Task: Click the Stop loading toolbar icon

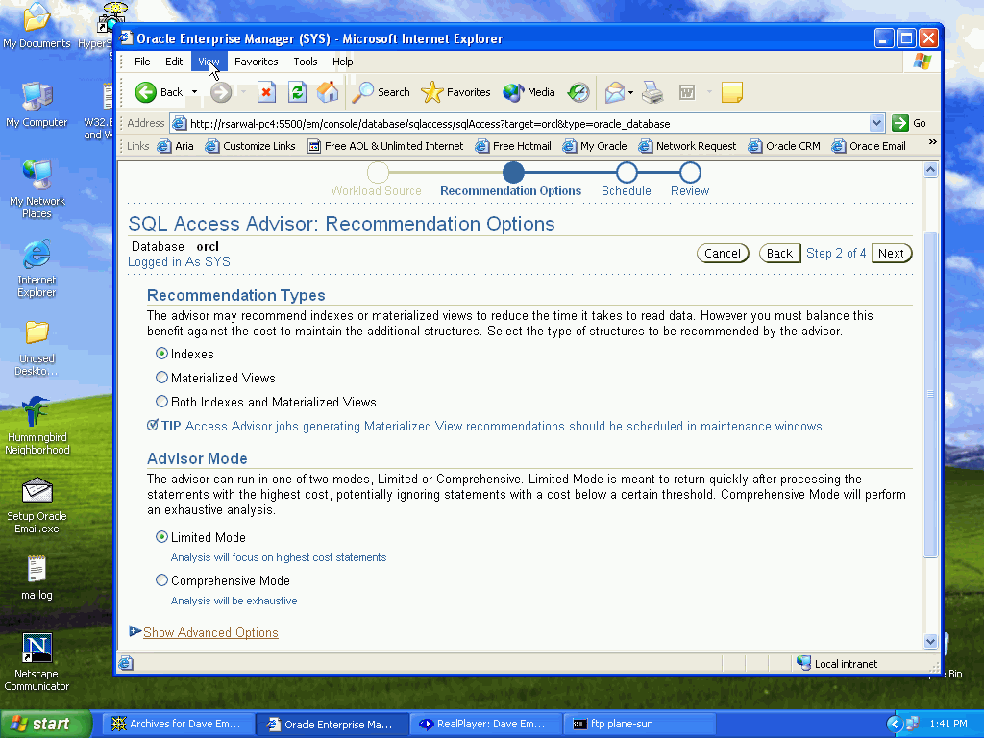Action: pyautogui.click(x=267, y=92)
